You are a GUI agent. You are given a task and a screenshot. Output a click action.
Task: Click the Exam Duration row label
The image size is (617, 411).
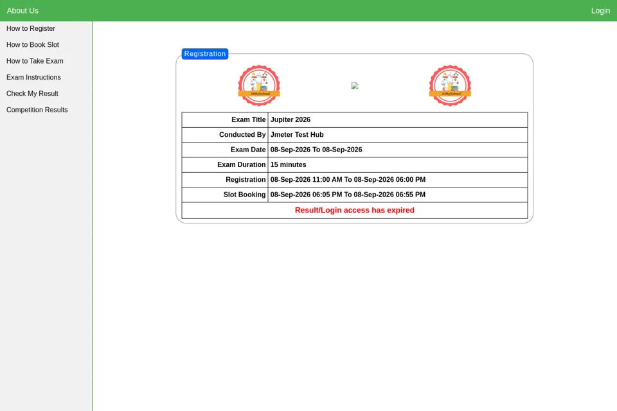point(242,164)
